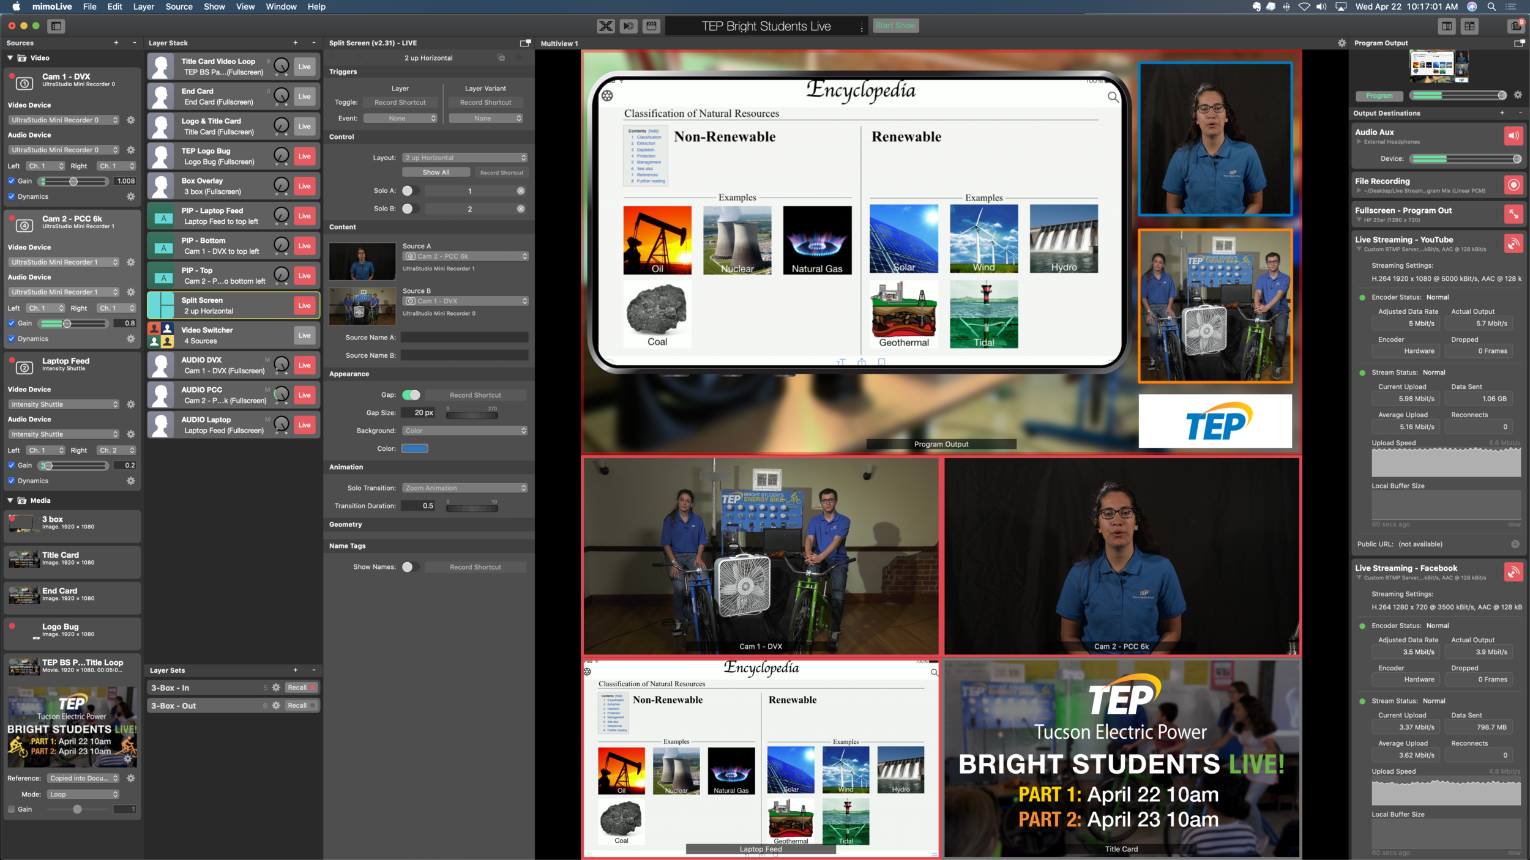Uncheck Cam 1 Dynamics checkbox
The height and width of the screenshot is (860, 1530).
click(x=11, y=196)
